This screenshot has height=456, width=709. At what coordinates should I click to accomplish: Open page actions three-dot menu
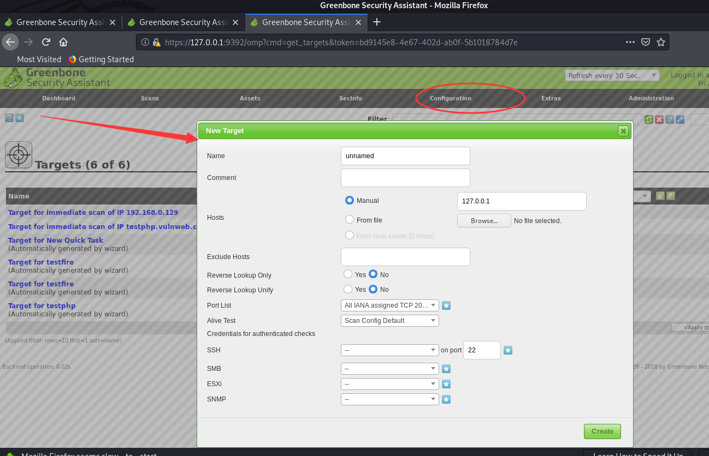coord(630,42)
